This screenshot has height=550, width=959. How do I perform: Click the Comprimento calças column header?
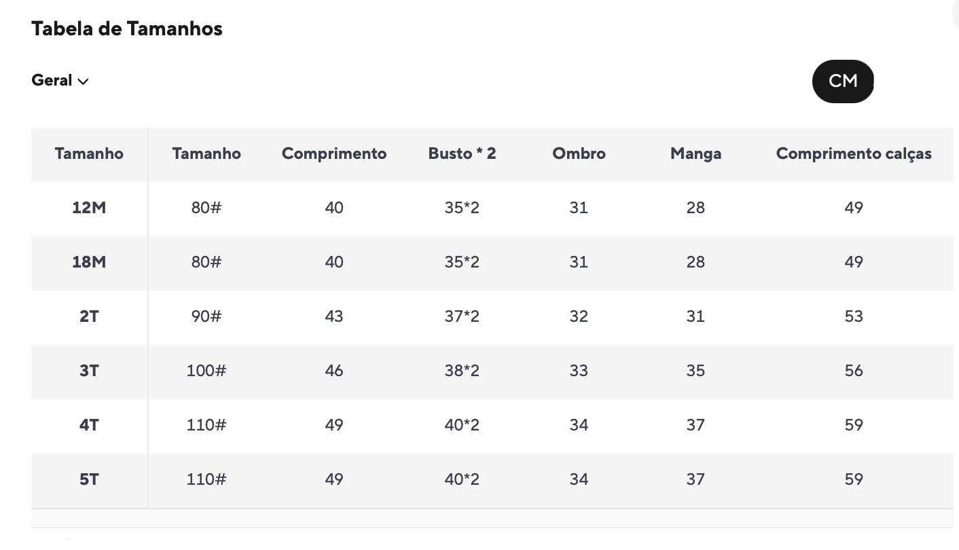pyautogui.click(x=853, y=153)
